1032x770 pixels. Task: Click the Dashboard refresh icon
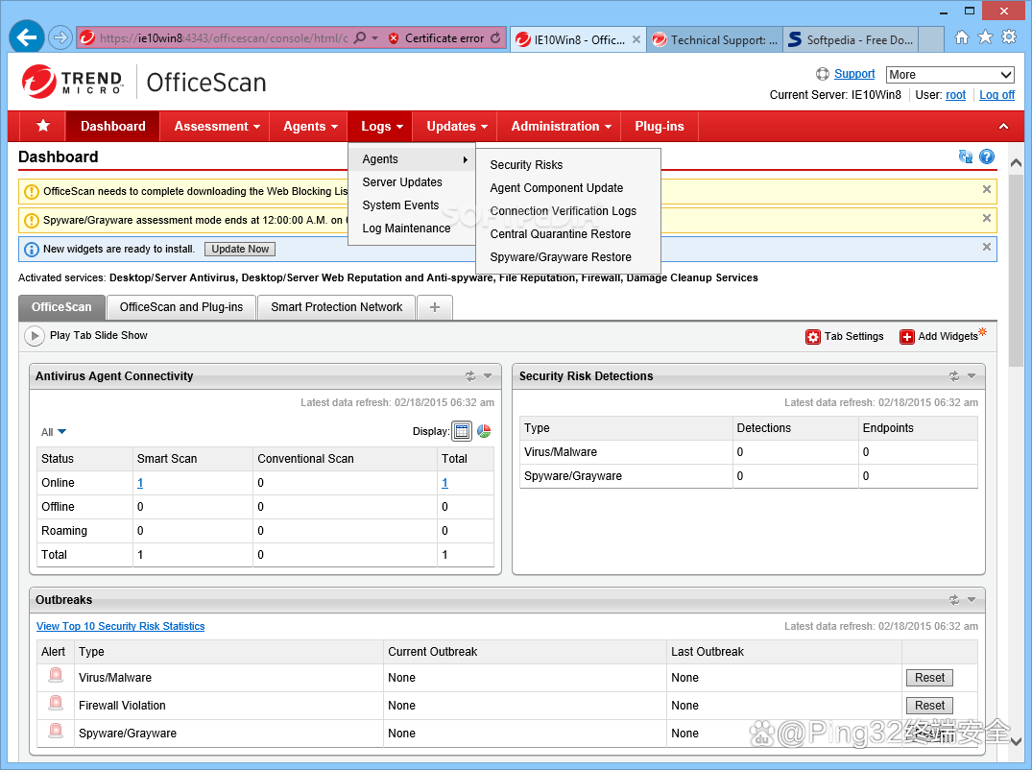pos(966,156)
